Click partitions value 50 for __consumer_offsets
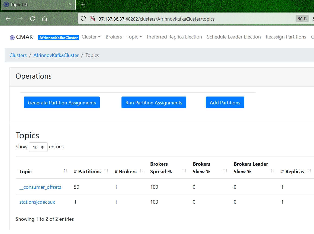Screen dimensions: 314x234 coord(76,187)
